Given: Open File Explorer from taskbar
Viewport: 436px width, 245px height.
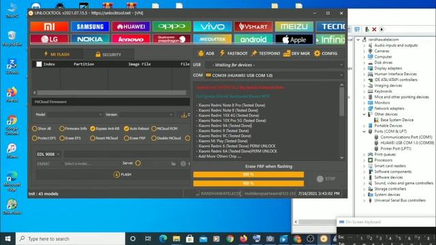Looking at the screenshot, I should tap(176, 239).
